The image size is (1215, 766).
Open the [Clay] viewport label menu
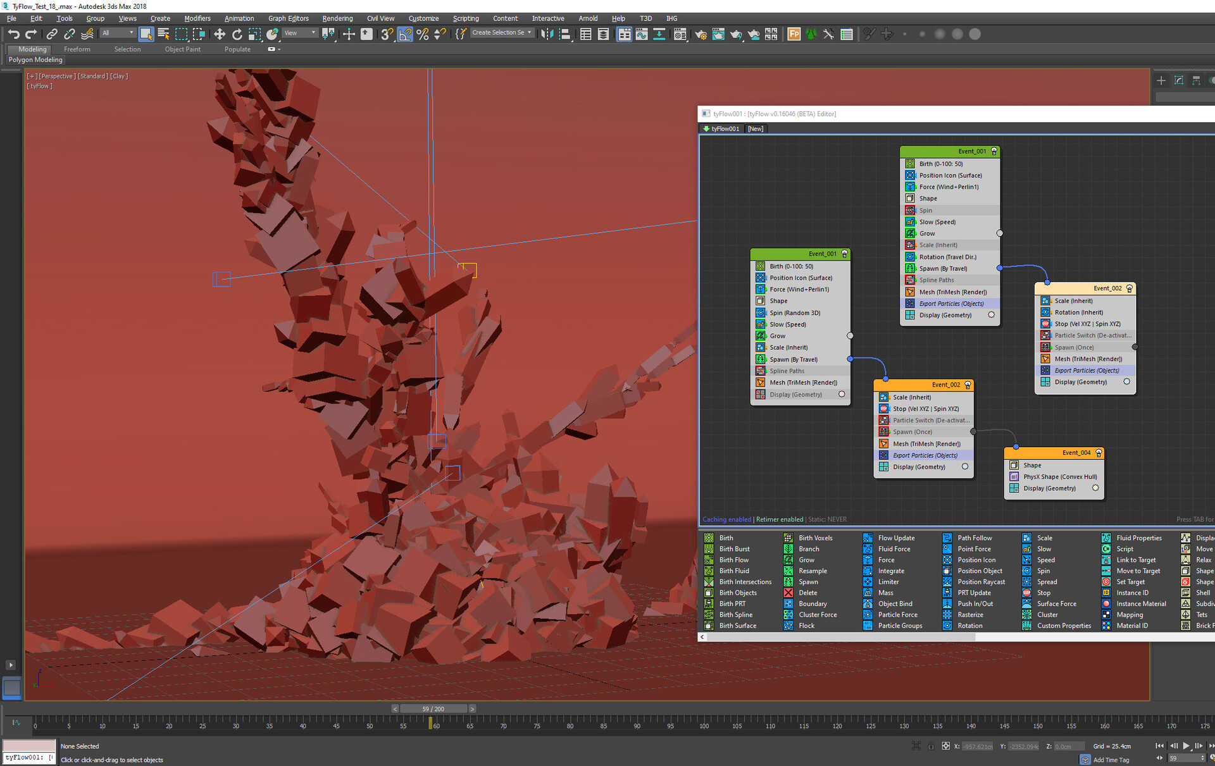[x=119, y=76]
